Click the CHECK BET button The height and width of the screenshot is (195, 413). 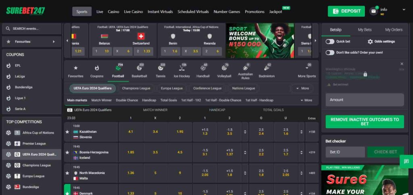(x=385, y=152)
